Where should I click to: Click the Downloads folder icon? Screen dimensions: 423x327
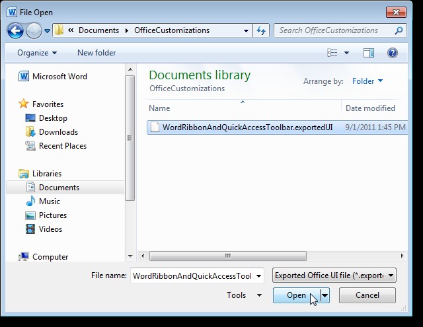pyautogui.click(x=30, y=132)
